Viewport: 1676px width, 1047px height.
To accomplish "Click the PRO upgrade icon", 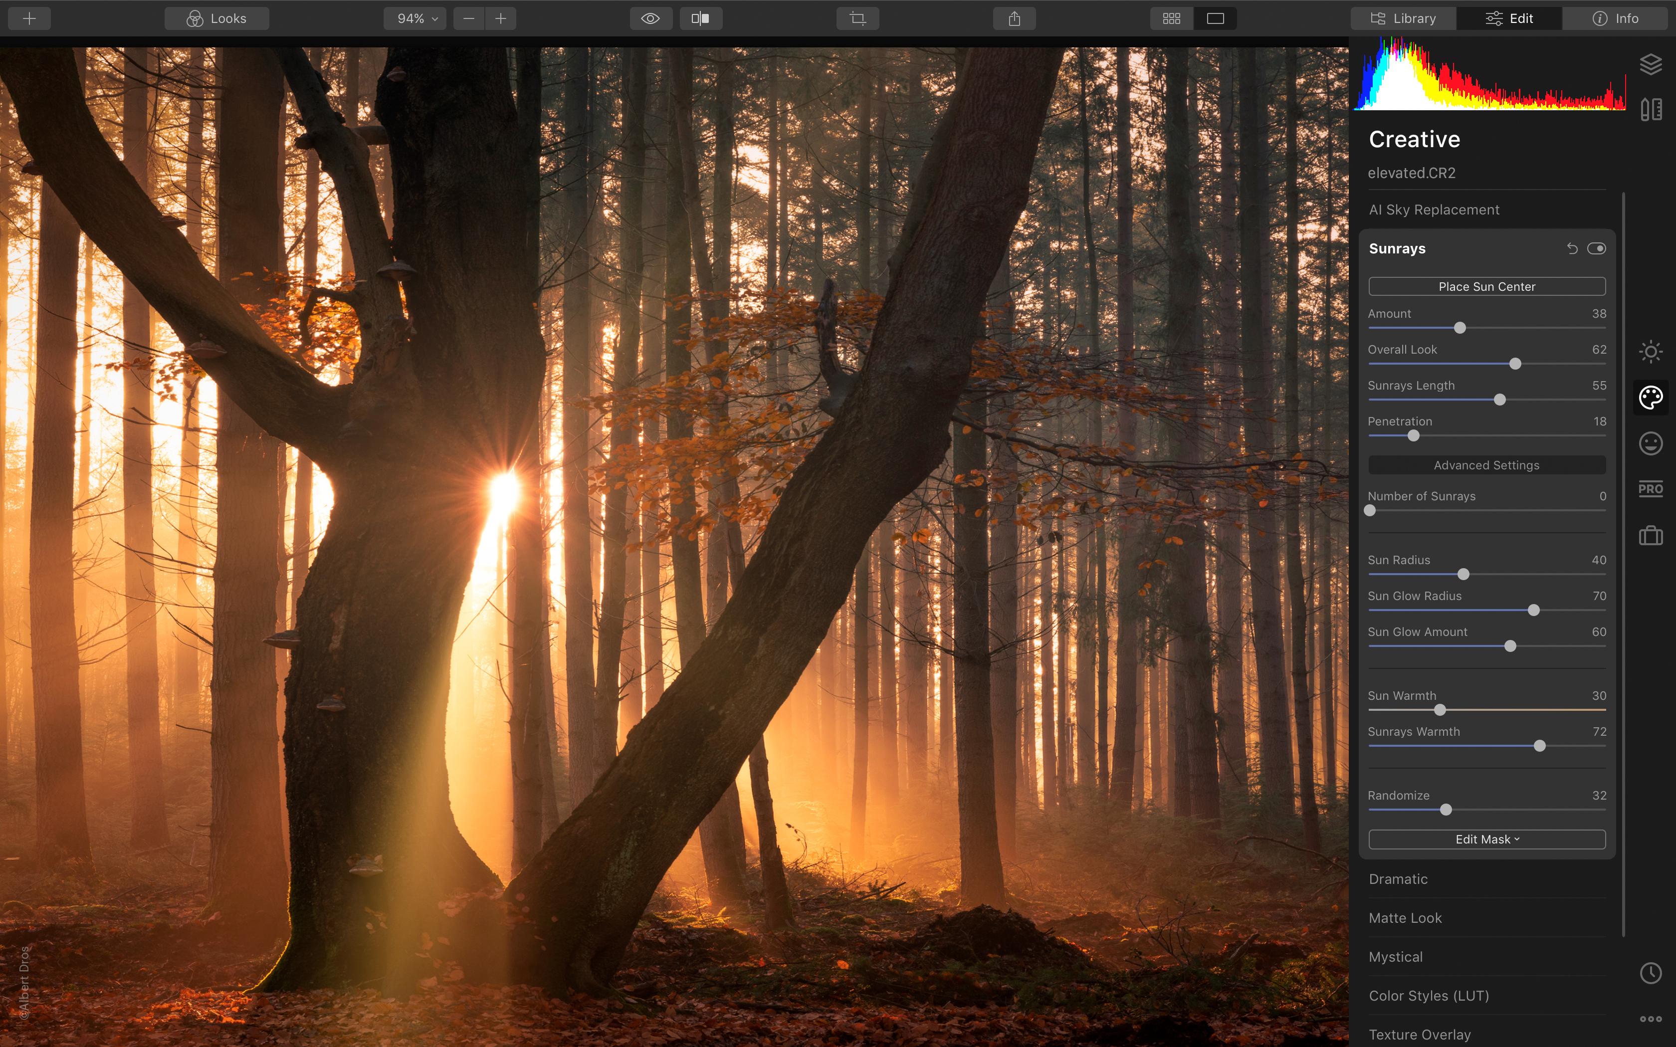I will tap(1650, 488).
